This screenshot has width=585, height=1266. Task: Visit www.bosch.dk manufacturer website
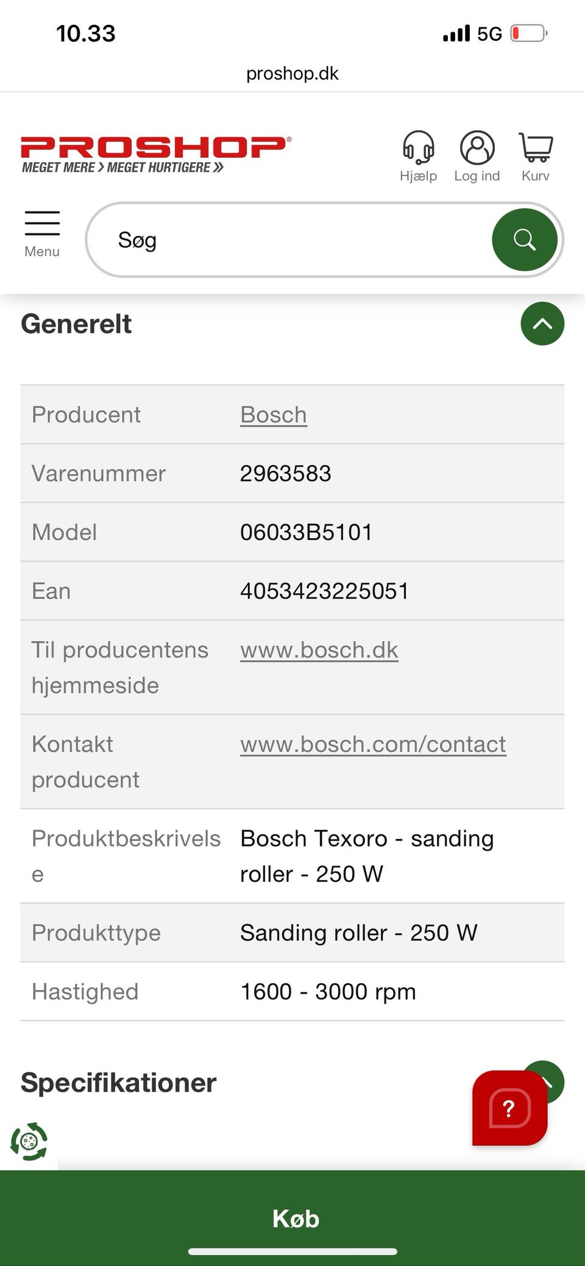tap(319, 650)
